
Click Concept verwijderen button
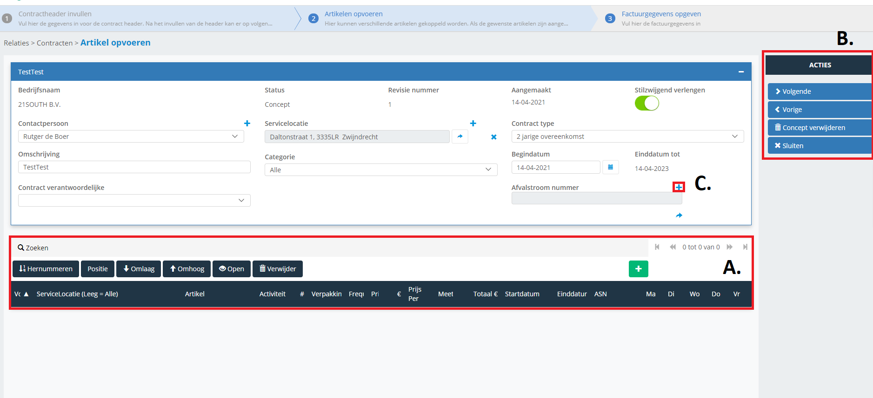click(x=820, y=128)
